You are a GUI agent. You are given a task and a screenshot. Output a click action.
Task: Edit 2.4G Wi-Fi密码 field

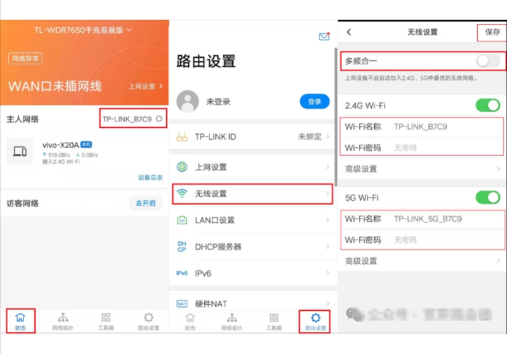pos(422,147)
